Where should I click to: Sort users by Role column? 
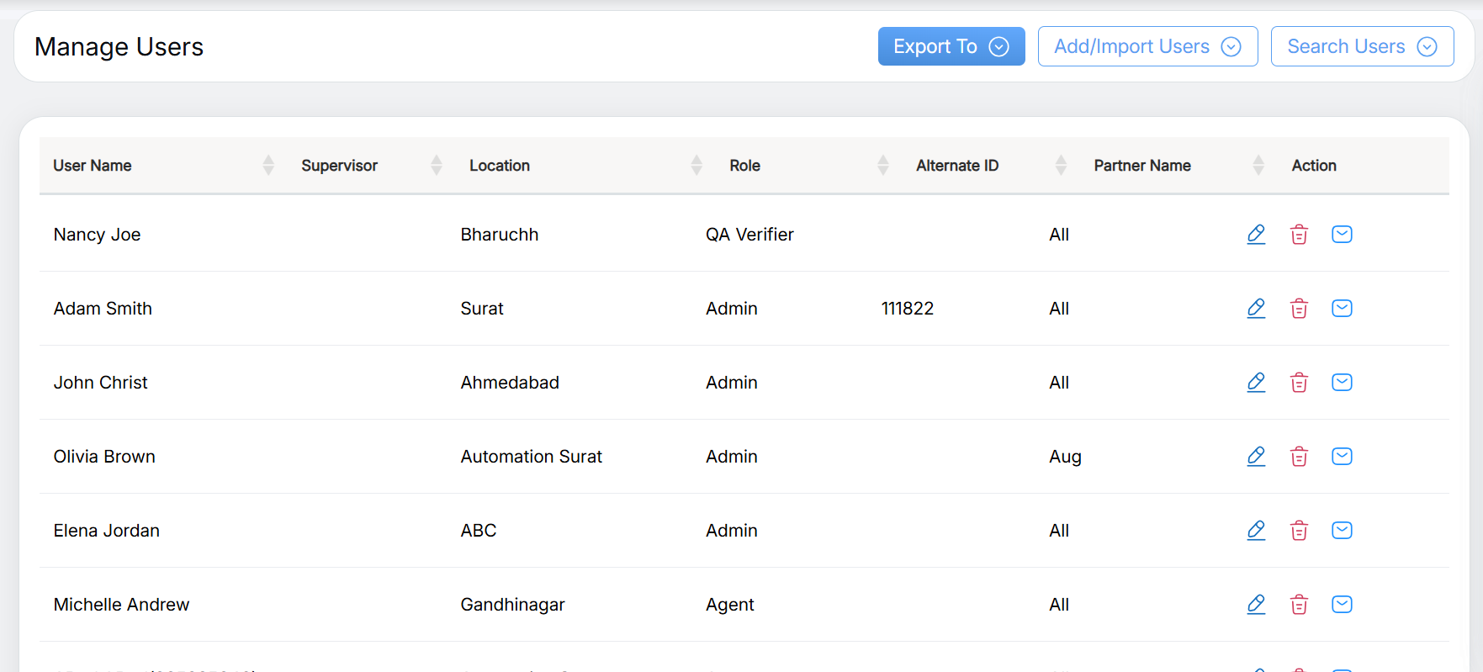tap(882, 166)
